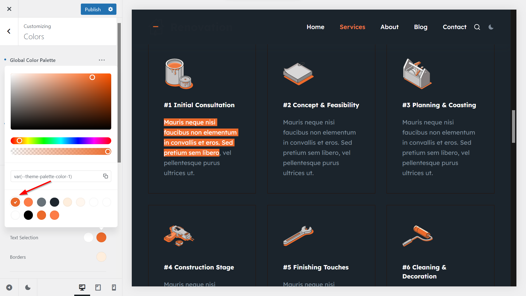
Task: Click the About menu item in navigation
Action: (390, 27)
